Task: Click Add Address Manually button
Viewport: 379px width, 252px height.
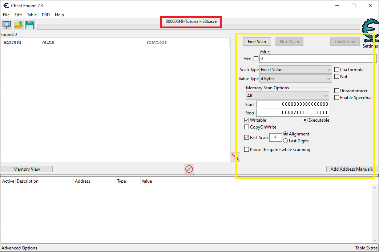Action: [352, 169]
